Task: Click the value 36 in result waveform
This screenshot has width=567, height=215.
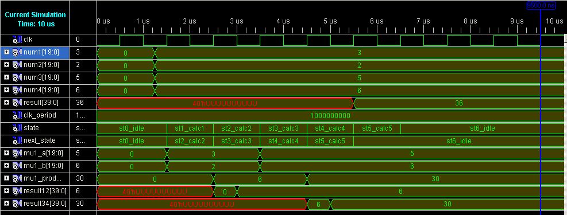Action: (x=459, y=103)
